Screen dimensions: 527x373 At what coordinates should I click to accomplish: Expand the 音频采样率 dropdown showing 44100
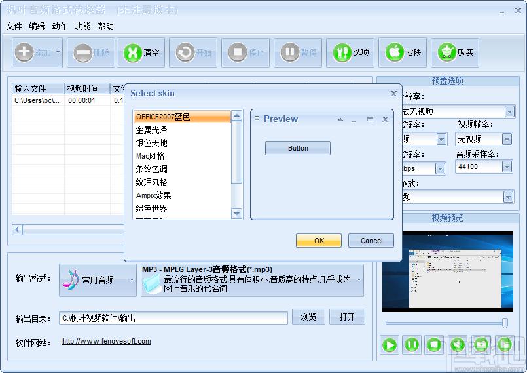(507, 167)
